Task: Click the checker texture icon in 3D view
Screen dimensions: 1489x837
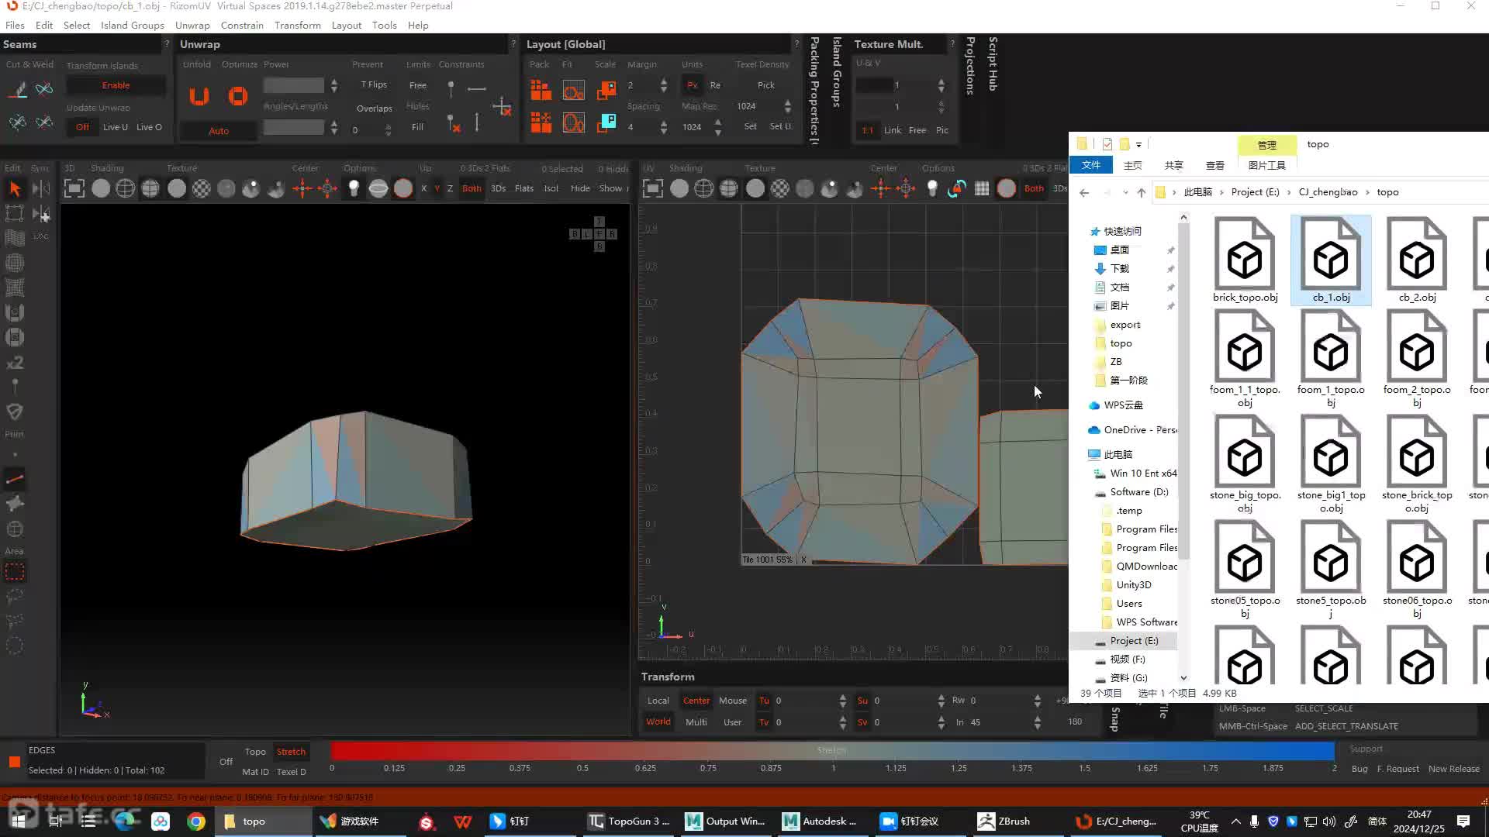Action: coord(201,188)
